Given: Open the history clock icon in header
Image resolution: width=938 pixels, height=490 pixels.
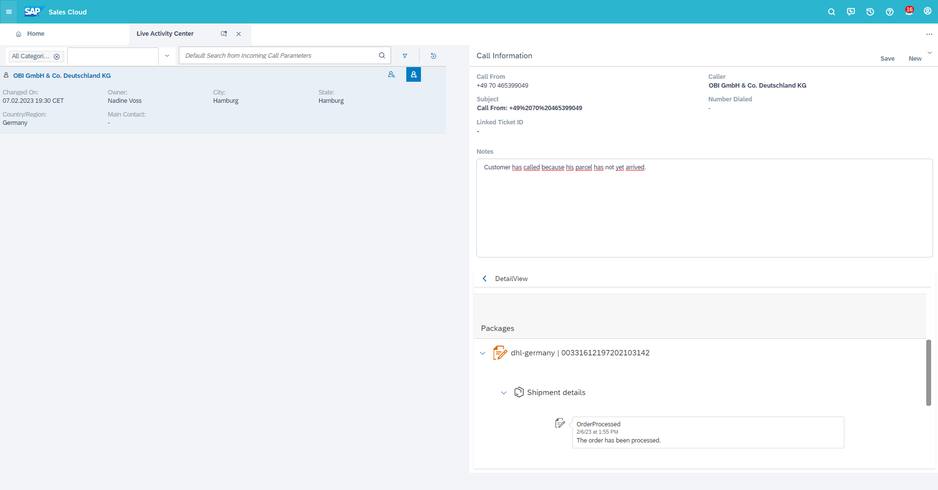Looking at the screenshot, I should click(870, 12).
